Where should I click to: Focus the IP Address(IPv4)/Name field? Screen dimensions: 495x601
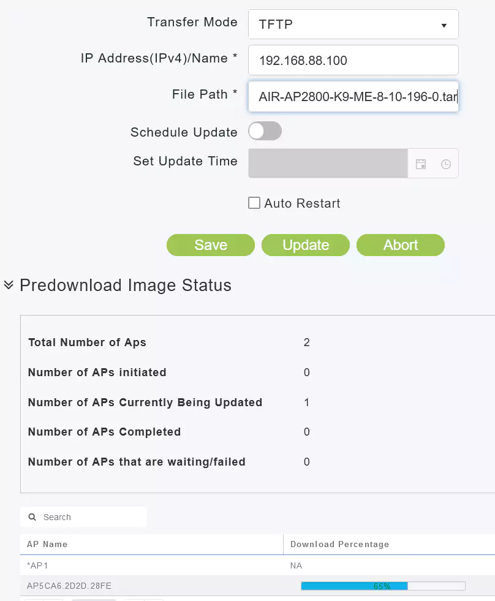coord(353,60)
